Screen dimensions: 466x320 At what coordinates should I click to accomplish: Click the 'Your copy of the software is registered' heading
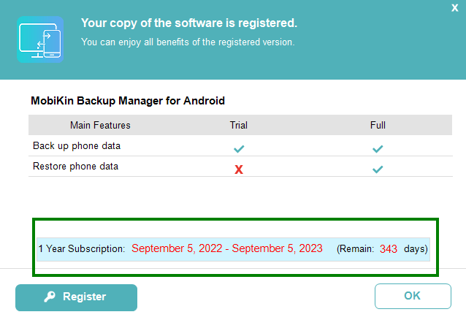[x=189, y=23]
